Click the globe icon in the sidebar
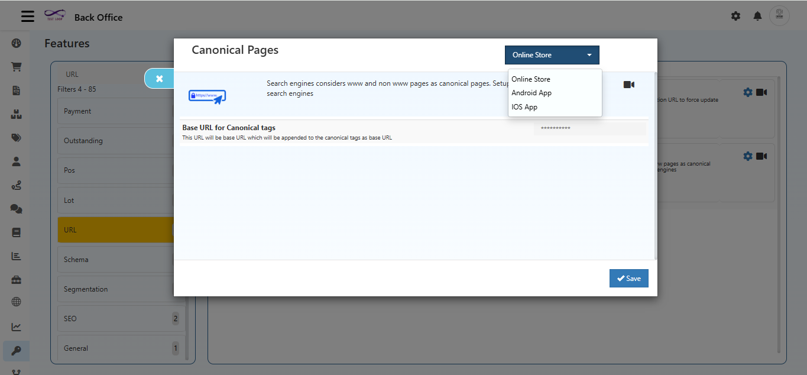The image size is (807, 375). click(16, 301)
